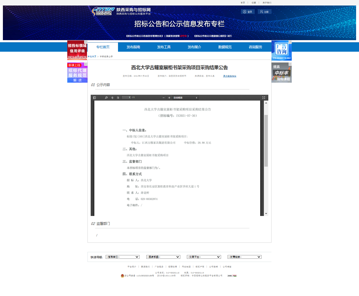Zoom out the PDF with minus button

coord(163,98)
